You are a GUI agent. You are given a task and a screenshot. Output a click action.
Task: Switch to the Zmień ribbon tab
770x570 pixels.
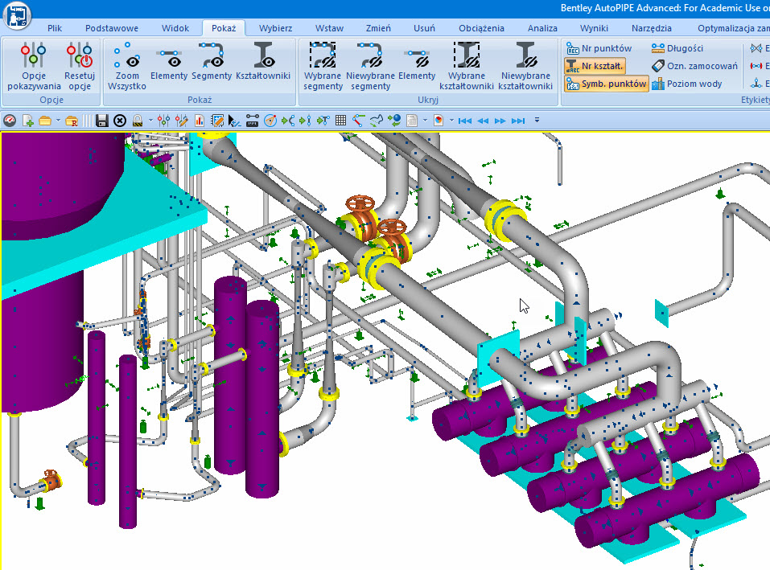pyautogui.click(x=378, y=28)
